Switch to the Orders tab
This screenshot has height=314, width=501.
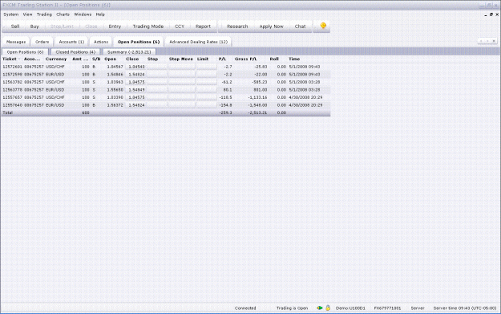42,42
